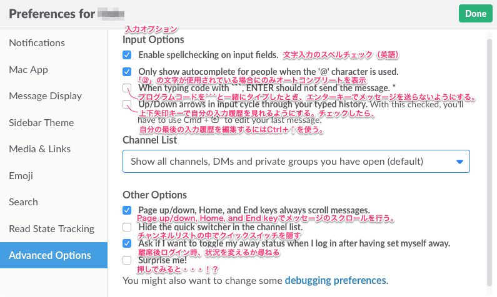Screen dimensions: 497x297
Task: Open the debugging preferences link
Action: [x=335, y=281]
